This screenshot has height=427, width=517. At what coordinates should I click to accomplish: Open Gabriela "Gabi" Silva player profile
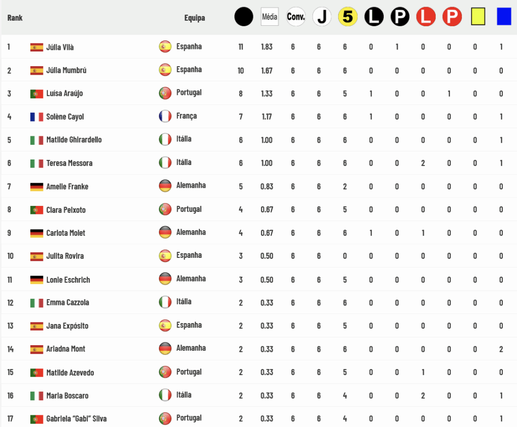coord(77,419)
